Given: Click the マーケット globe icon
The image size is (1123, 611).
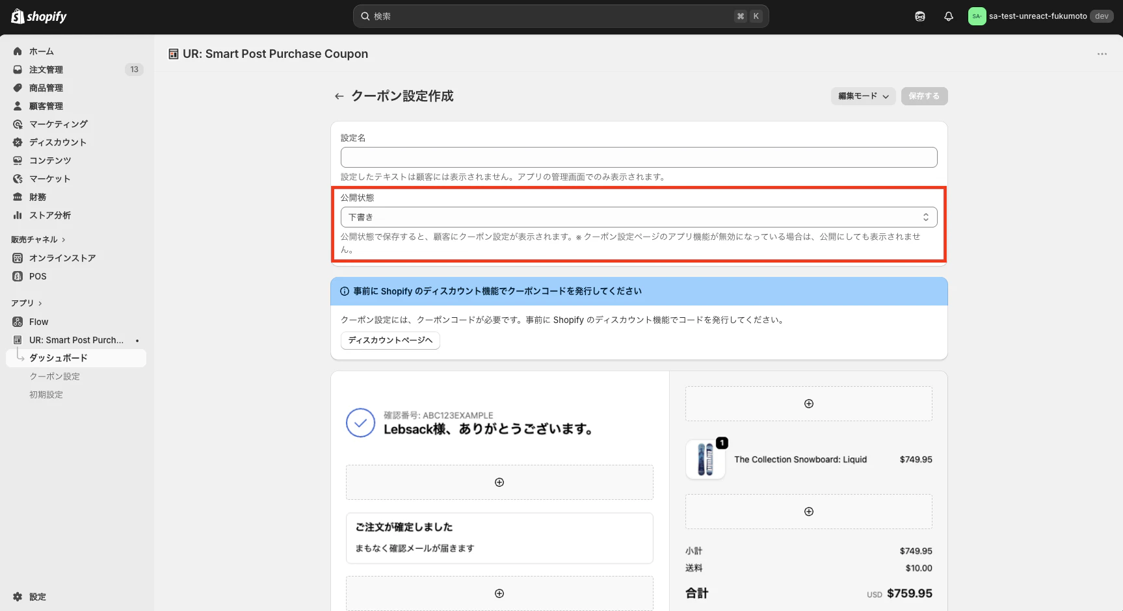Looking at the screenshot, I should [x=18, y=179].
